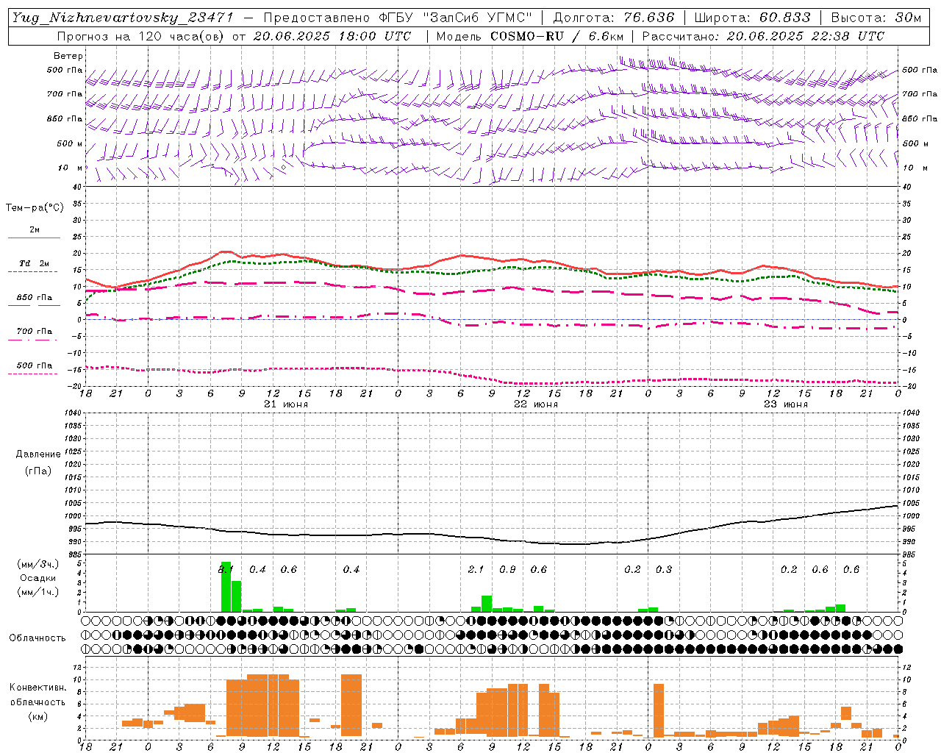The image size is (941, 753).
Task: Click the '2.1' precipitation value
Action: (476, 570)
